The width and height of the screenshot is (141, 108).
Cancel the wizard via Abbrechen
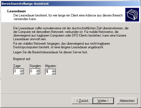[127, 101]
